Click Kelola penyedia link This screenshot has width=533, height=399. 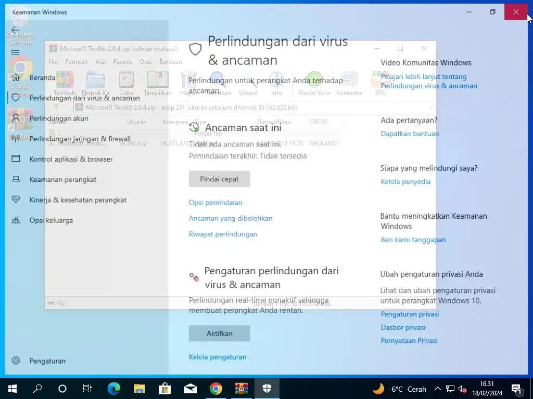click(405, 181)
